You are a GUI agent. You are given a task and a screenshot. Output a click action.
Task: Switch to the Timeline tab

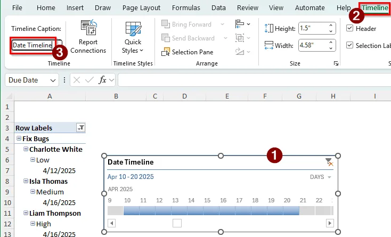click(375, 8)
